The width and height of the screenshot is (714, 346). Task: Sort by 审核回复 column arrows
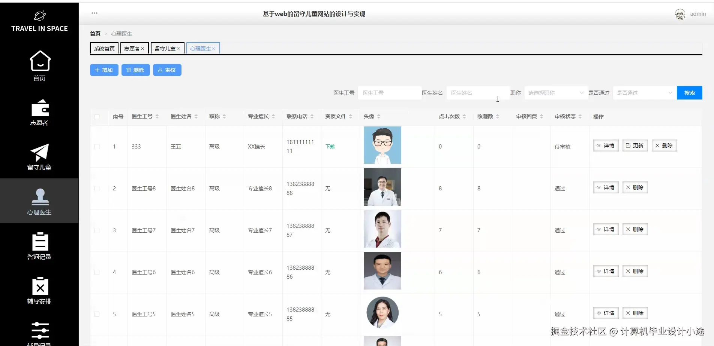(x=541, y=117)
